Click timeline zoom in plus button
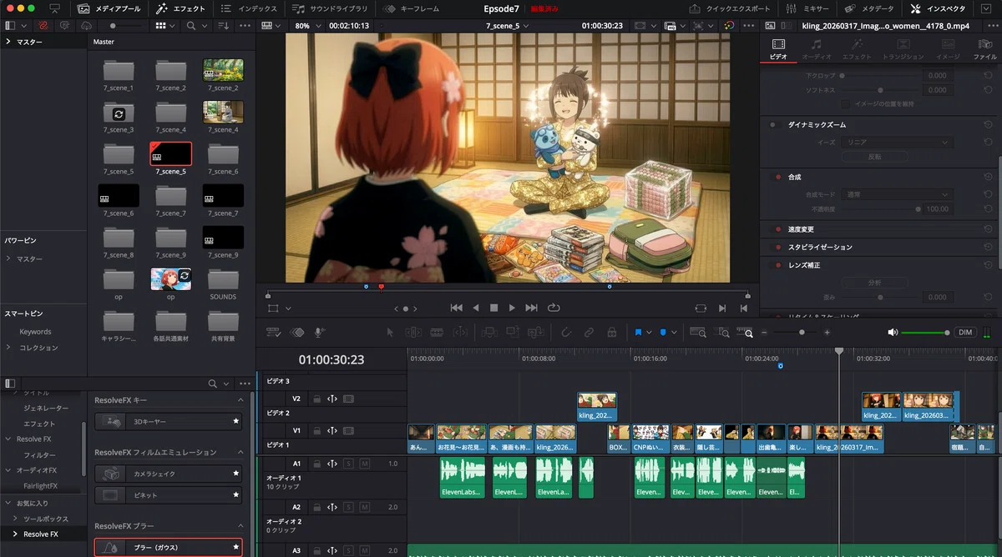 pos(827,332)
